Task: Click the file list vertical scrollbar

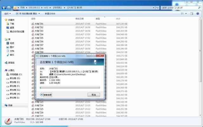Action: point(200,50)
